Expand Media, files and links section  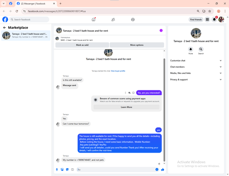[x=196, y=73]
